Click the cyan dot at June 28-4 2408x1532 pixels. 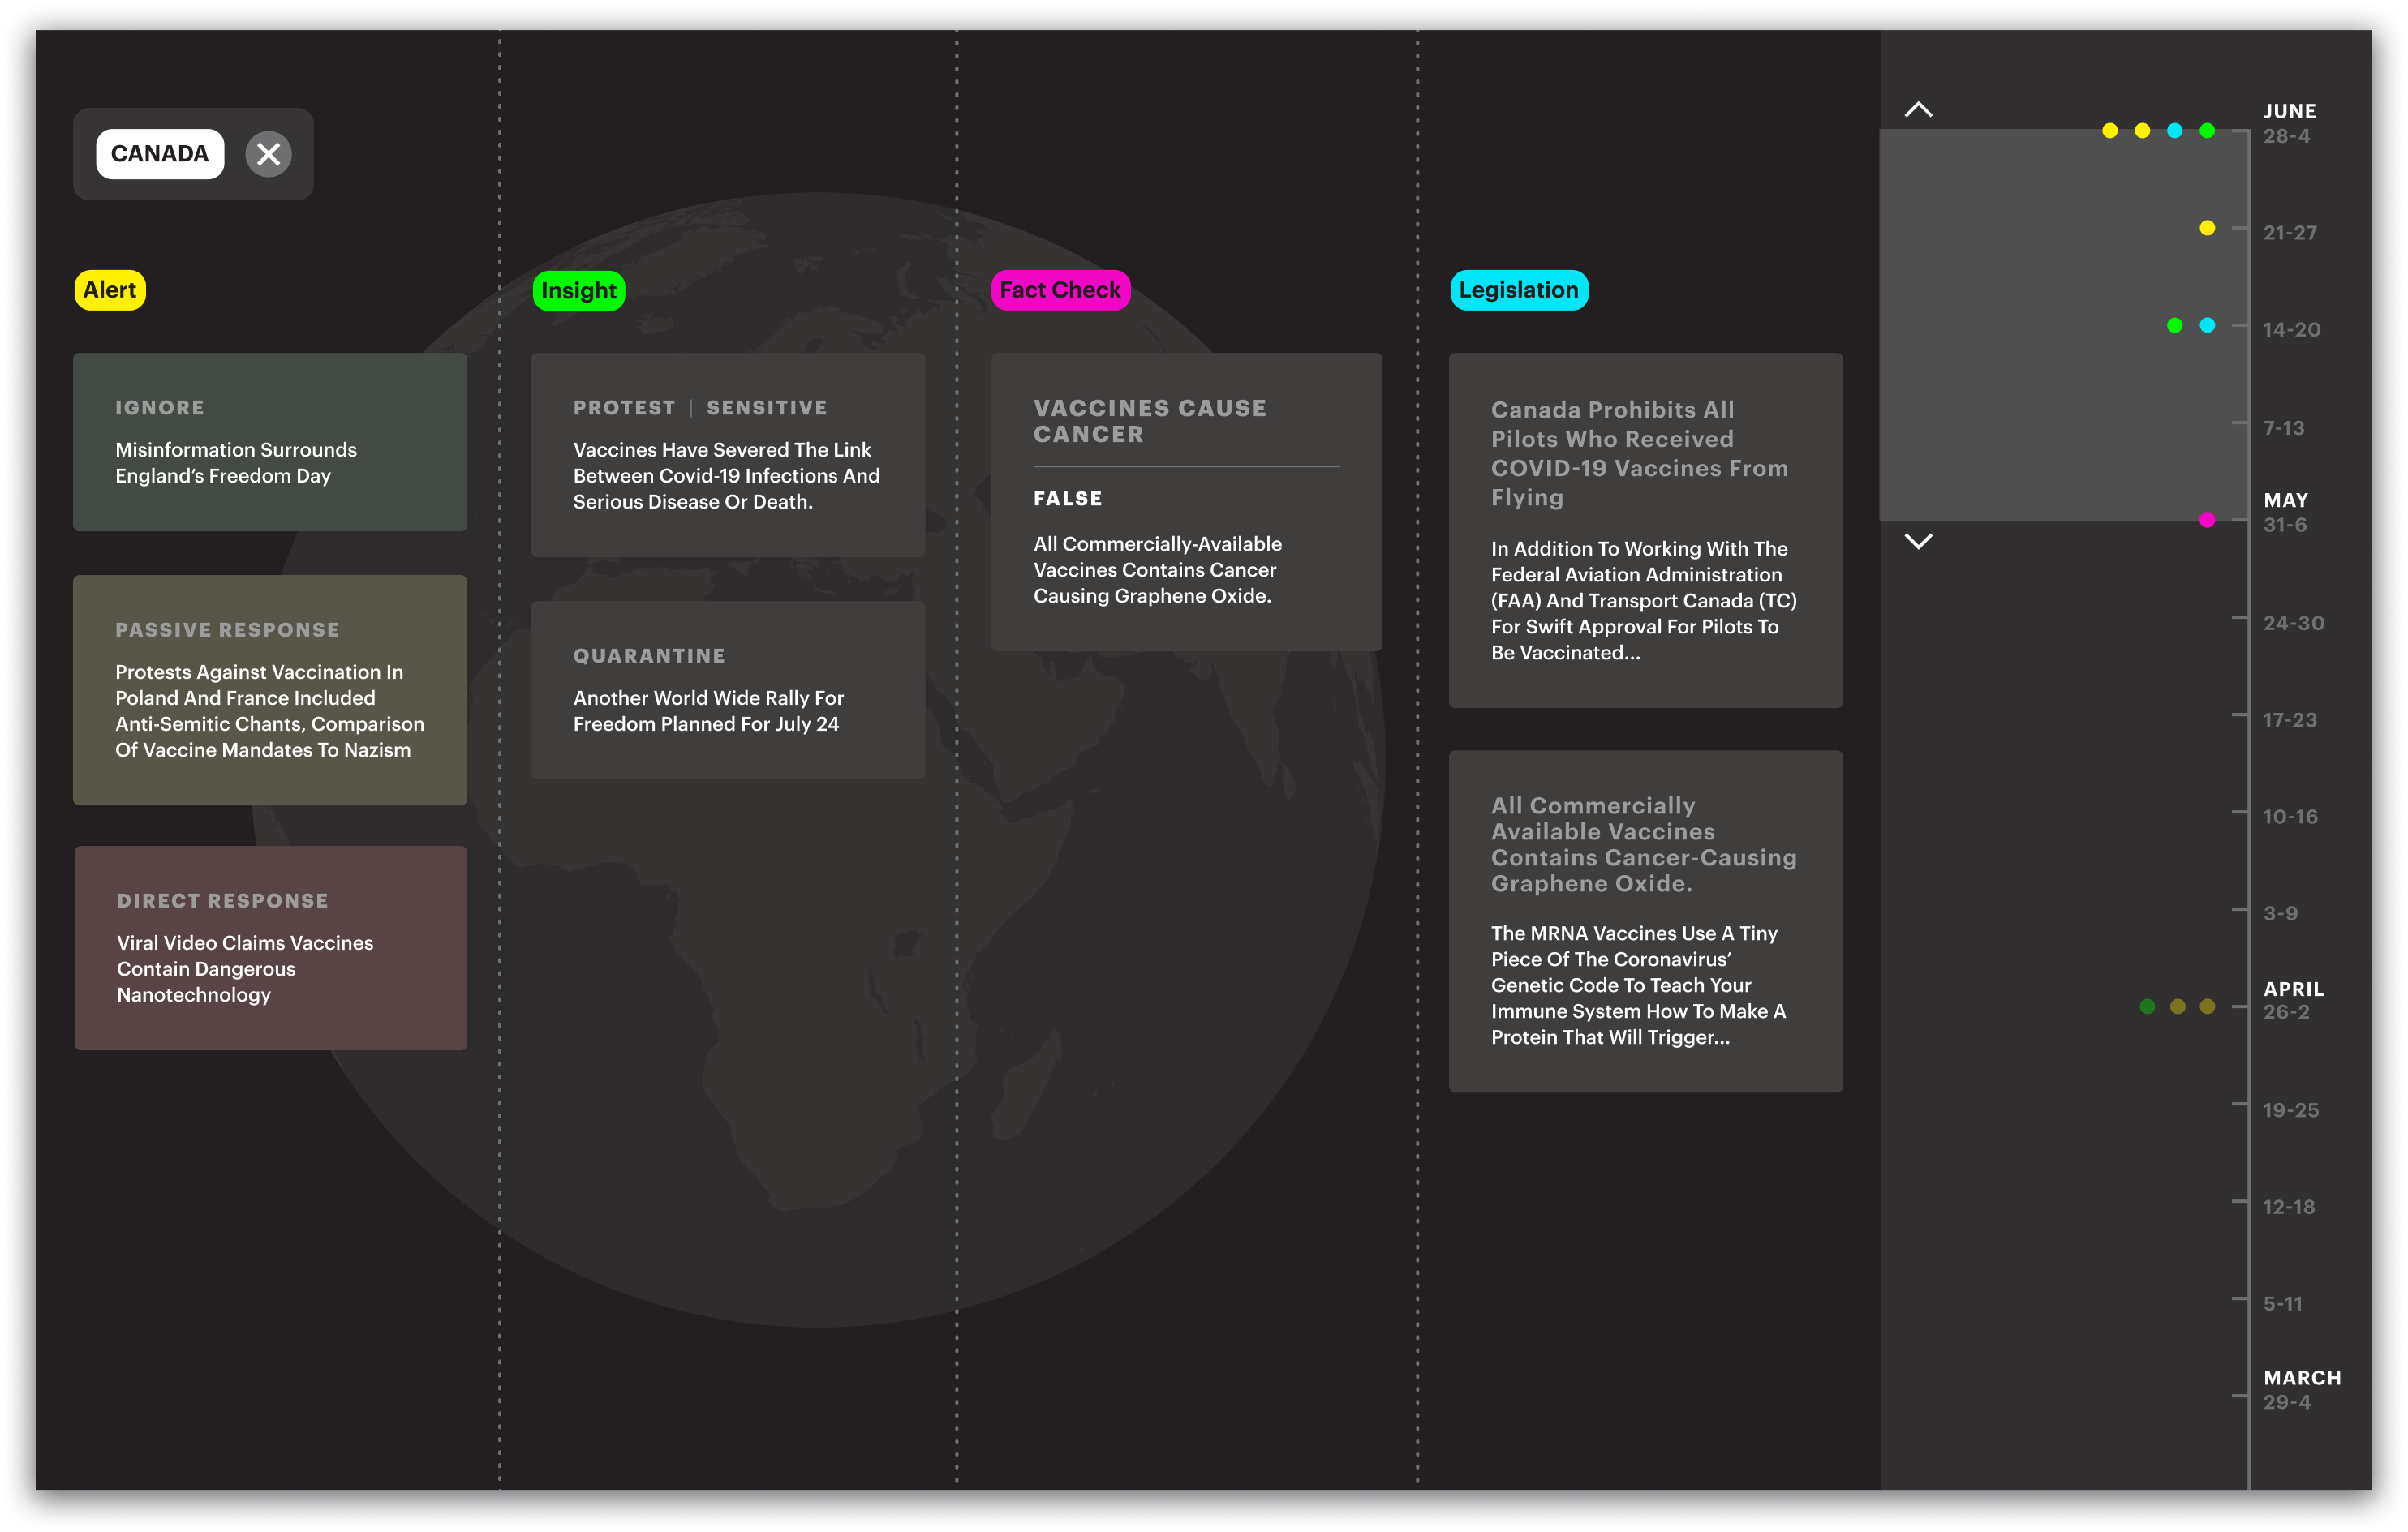(2174, 131)
